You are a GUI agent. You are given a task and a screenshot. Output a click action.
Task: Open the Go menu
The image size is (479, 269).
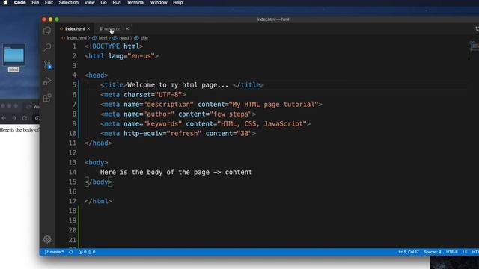(103, 3)
